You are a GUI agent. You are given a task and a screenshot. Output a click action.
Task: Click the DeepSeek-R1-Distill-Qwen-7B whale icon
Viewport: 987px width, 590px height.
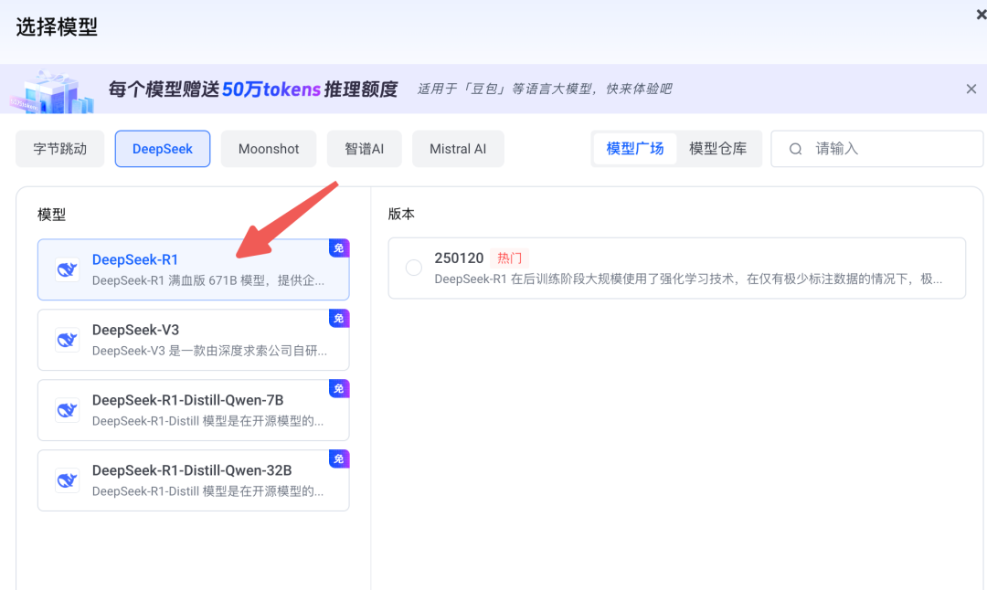pyautogui.click(x=67, y=410)
